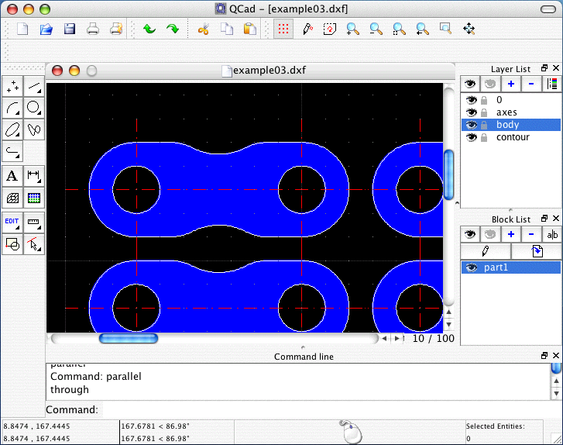Click the Undo green arrow

[x=149, y=29]
